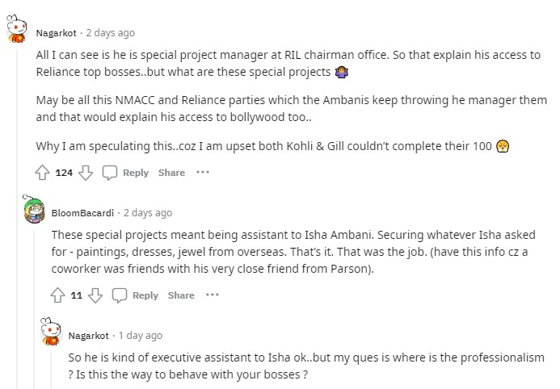
Task: Downvote BloomBacardi's comment with 11 votes
Action: click(x=95, y=295)
